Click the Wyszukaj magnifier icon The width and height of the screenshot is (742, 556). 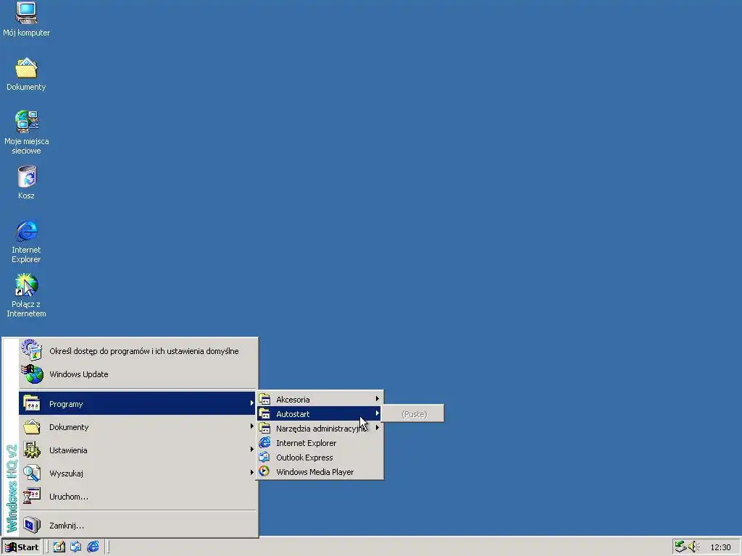point(32,473)
